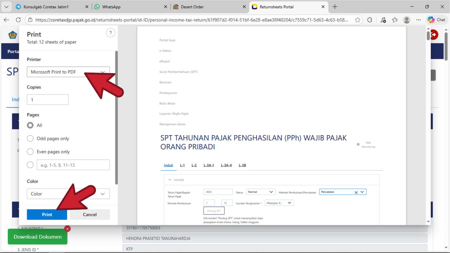This screenshot has height=253, width=450.
Task: Open the tab search chevron in title bar
Action: tap(6, 7)
